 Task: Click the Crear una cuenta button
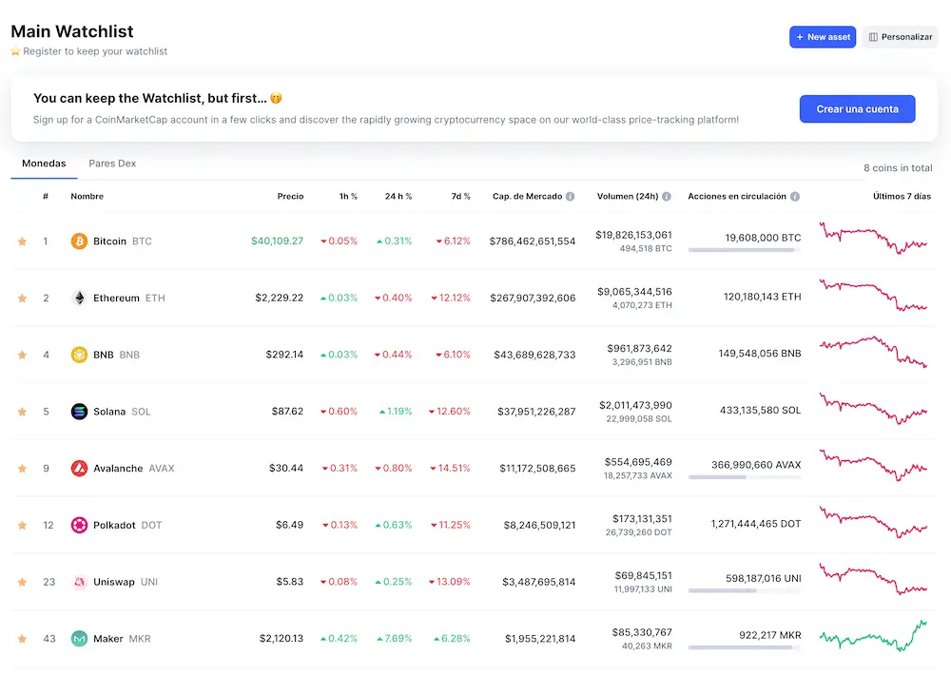tap(857, 109)
